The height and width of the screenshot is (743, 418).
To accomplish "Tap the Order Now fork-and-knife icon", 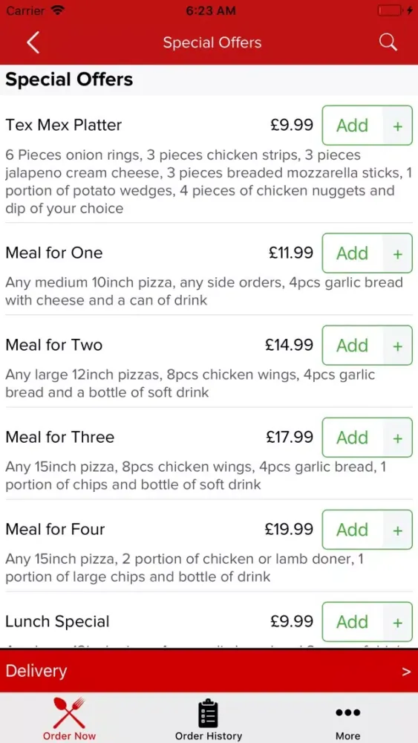I will (x=69, y=713).
